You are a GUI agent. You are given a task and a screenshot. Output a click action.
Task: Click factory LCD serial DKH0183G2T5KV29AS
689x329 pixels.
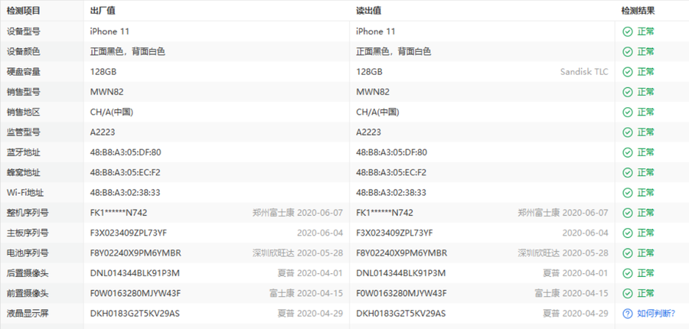pos(135,314)
